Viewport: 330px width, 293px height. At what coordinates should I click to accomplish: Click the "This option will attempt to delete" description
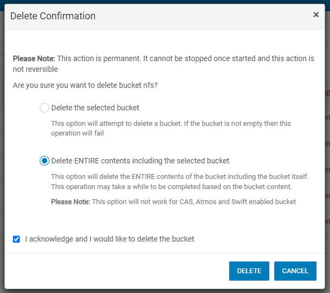pos(171,123)
